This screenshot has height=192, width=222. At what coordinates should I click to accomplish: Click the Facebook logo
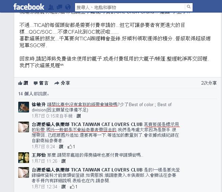tap(29, 7)
